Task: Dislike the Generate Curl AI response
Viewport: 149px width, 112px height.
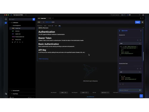Action: click(140, 40)
